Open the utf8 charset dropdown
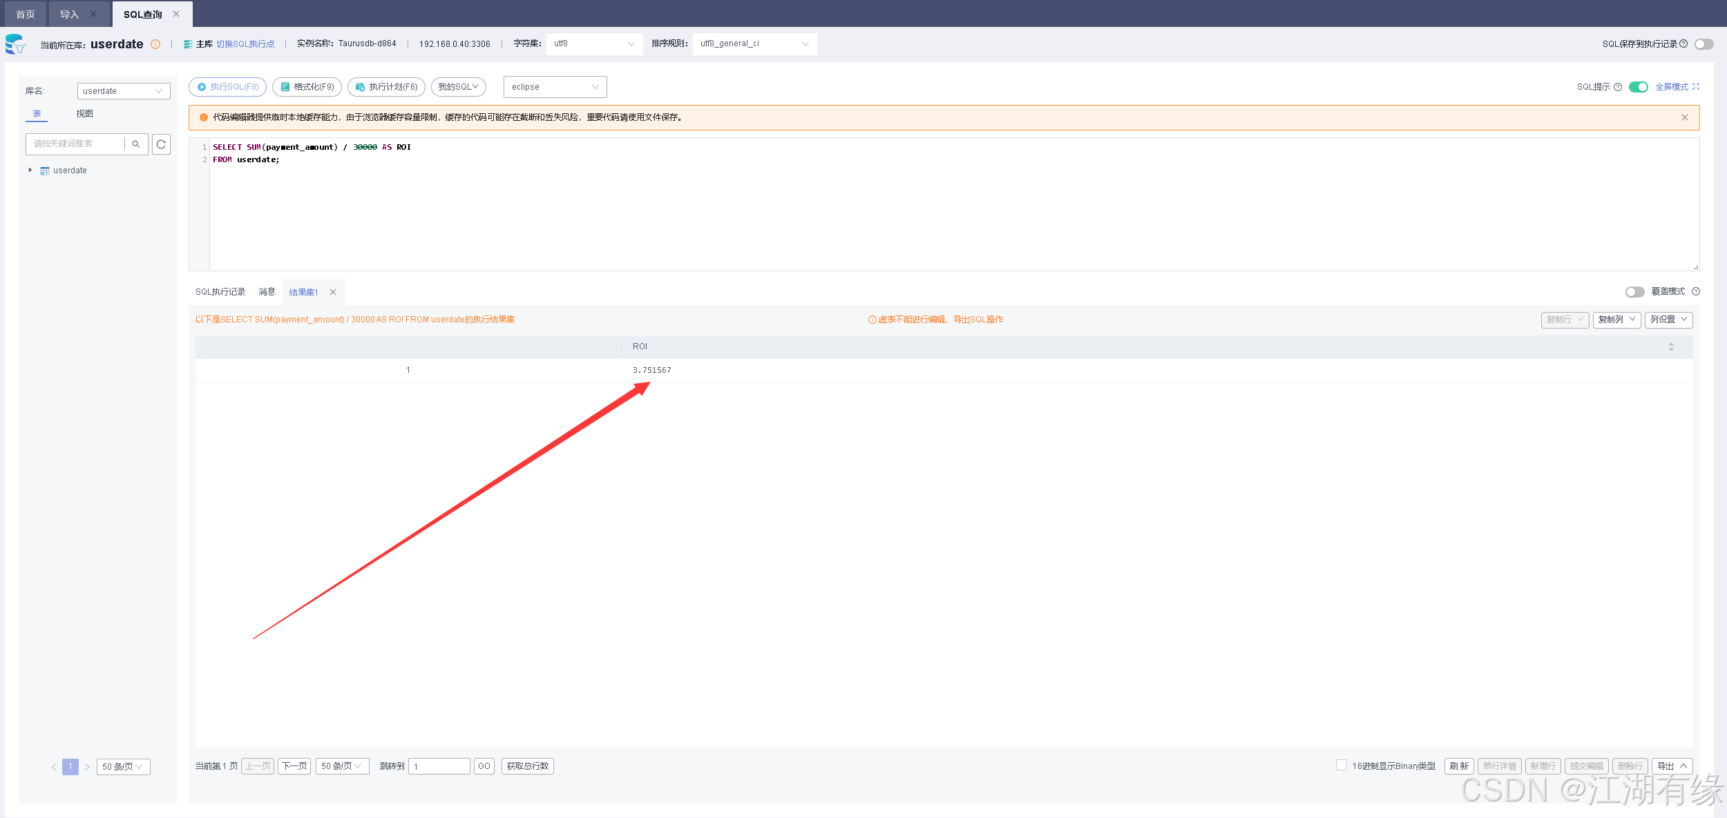Image resolution: width=1727 pixels, height=818 pixels. (593, 43)
